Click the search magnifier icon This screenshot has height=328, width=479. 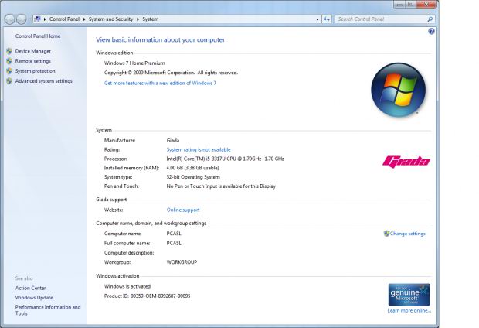[430, 19]
